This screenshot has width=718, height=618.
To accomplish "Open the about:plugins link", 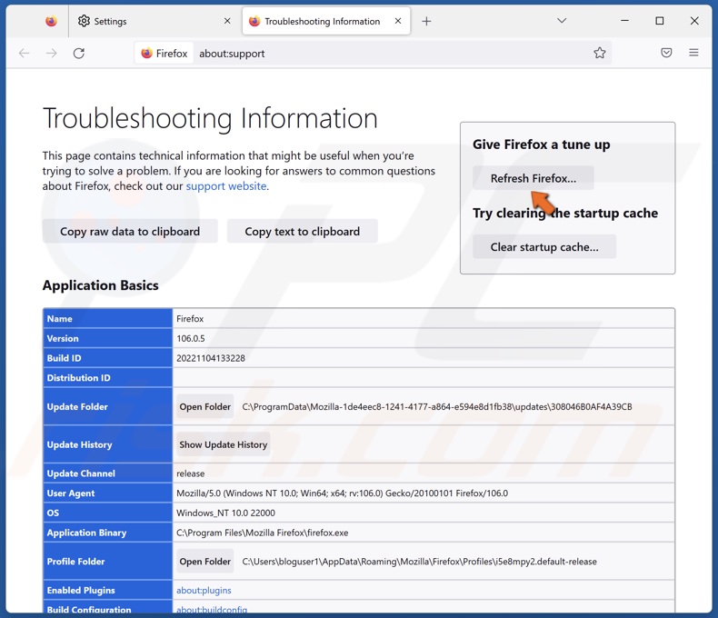I will (x=204, y=591).
